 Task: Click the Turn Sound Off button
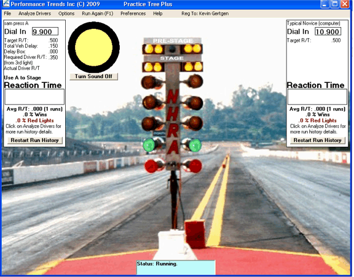pyautogui.click(x=93, y=77)
